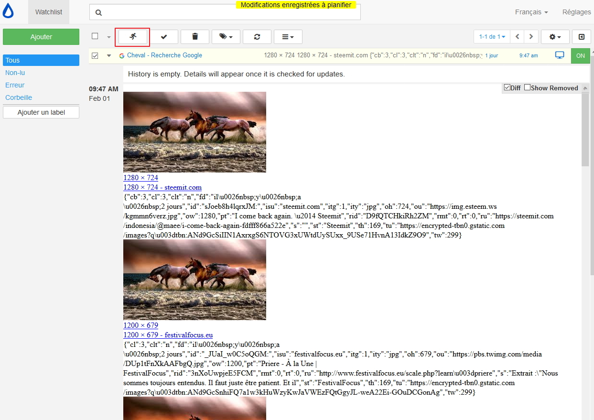594x420 pixels.
Task: Click the 1 jour interval text
Action: click(x=492, y=56)
